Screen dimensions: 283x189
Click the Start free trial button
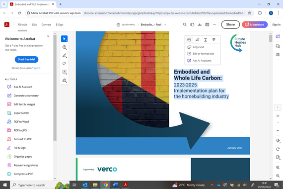click(x=26, y=59)
